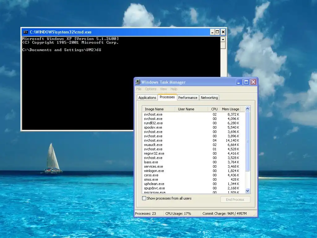
Task: Click the 3,696 K memory value
Action: pos(233,132)
